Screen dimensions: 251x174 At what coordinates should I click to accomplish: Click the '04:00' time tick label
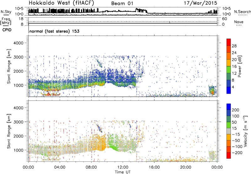coord(60,167)
